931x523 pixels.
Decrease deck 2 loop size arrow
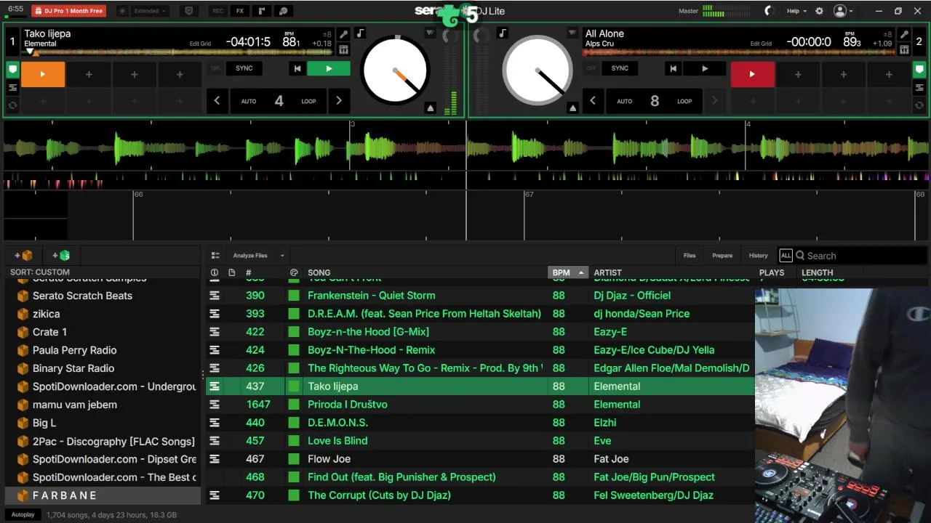click(x=593, y=101)
